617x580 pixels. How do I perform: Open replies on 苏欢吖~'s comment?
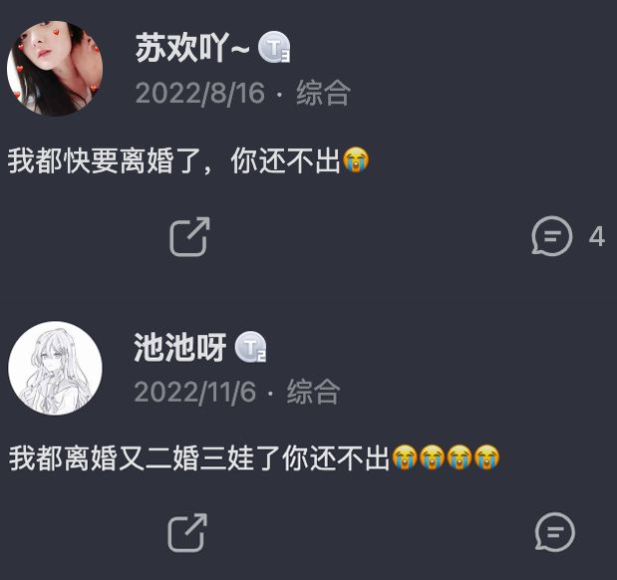[x=551, y=236]
